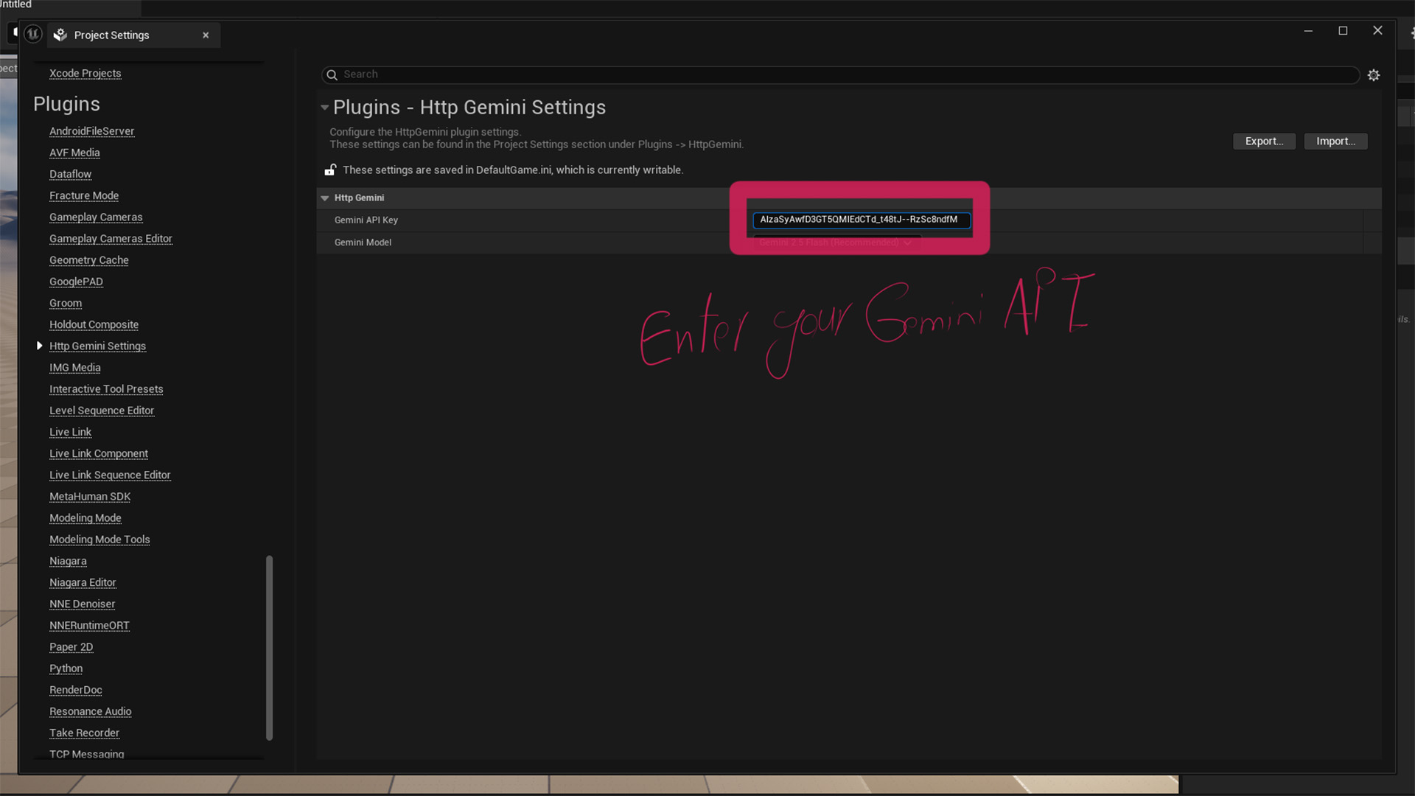The image size is (1415, 796).
Task: Click the sidebar vertical scrollbar
Action: click(269, 647)
